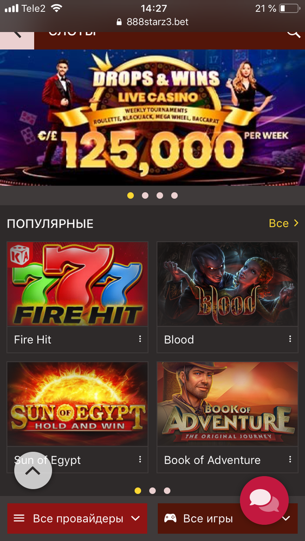Expand the Все провайдеры dropdown
The height and width of the screenshot is (541, 305).
[77, 518]
